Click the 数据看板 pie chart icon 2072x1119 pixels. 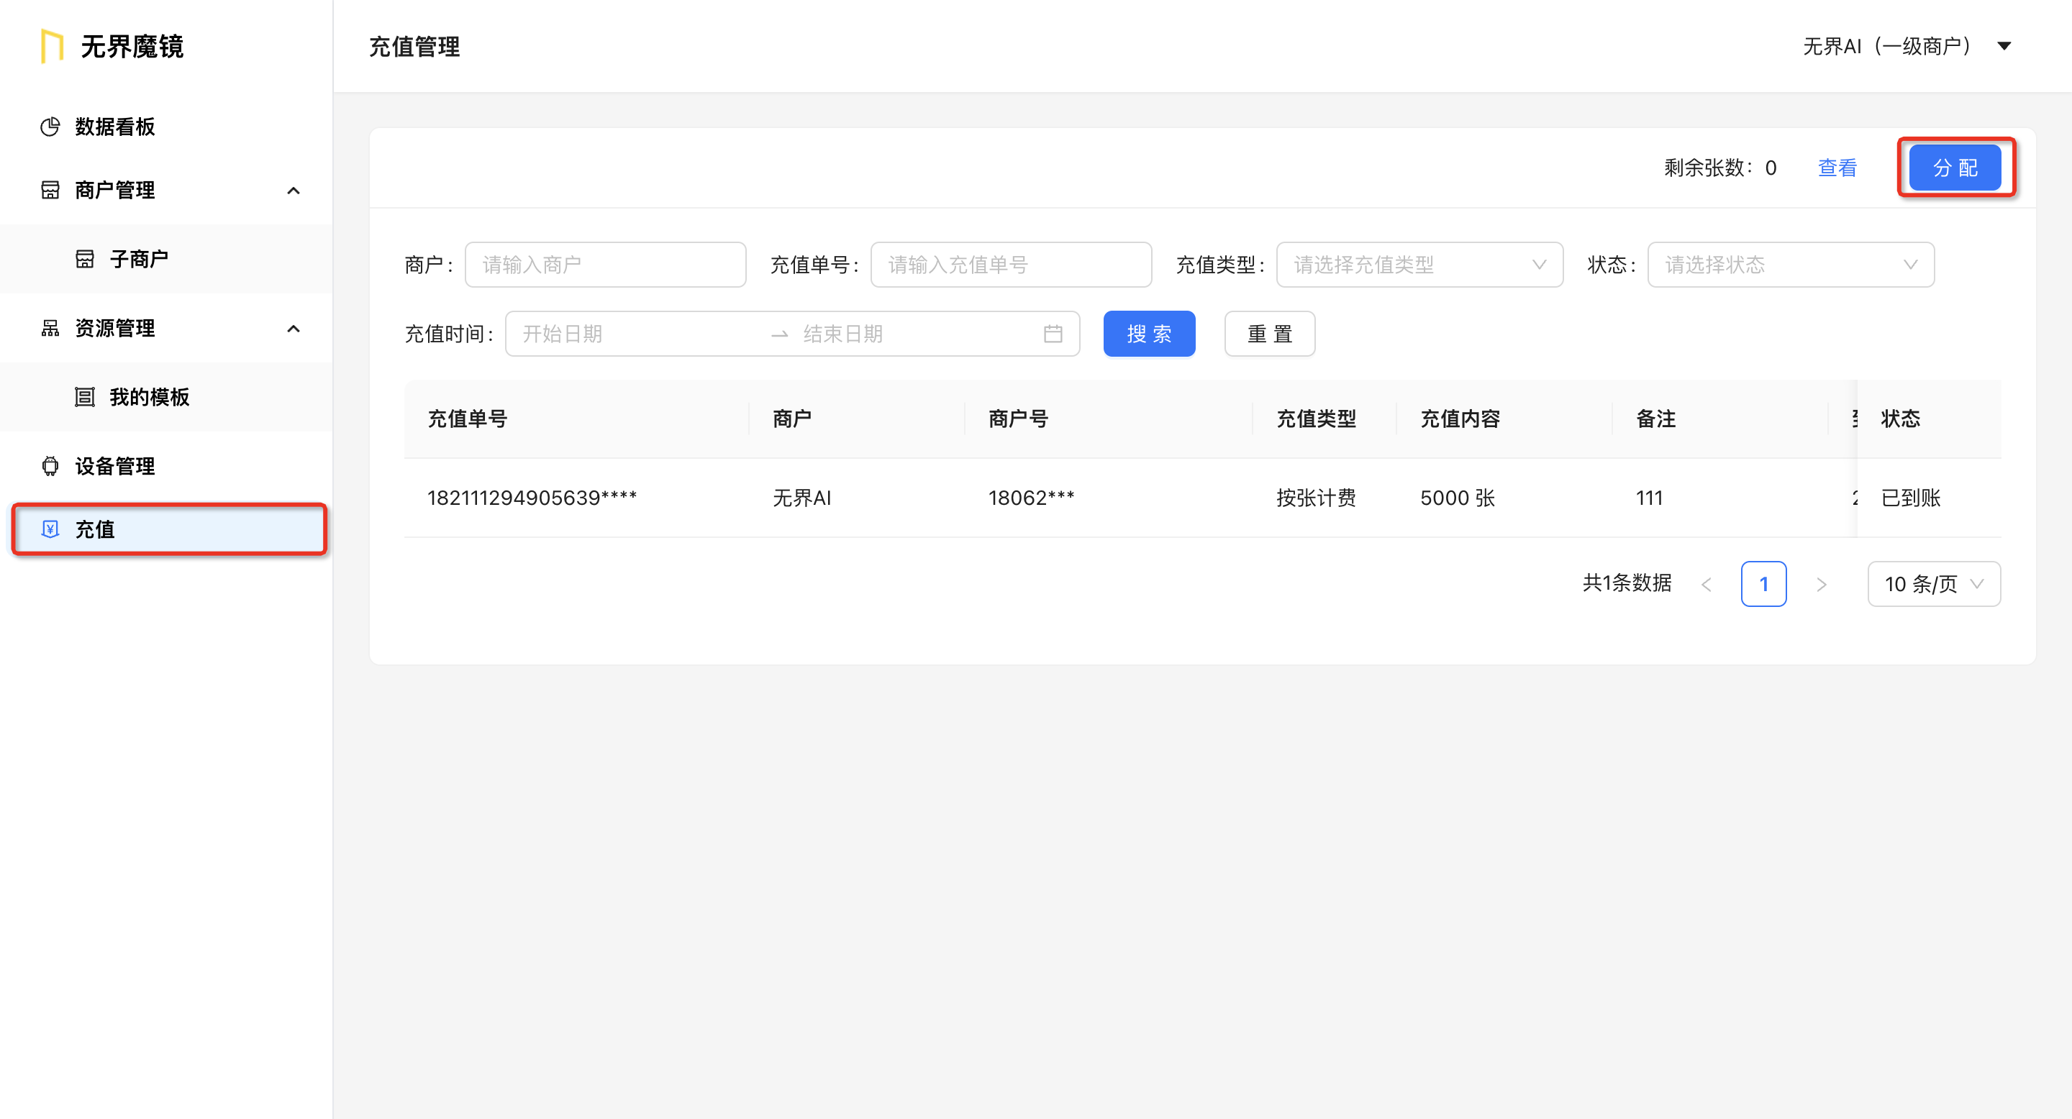point(50,126)
